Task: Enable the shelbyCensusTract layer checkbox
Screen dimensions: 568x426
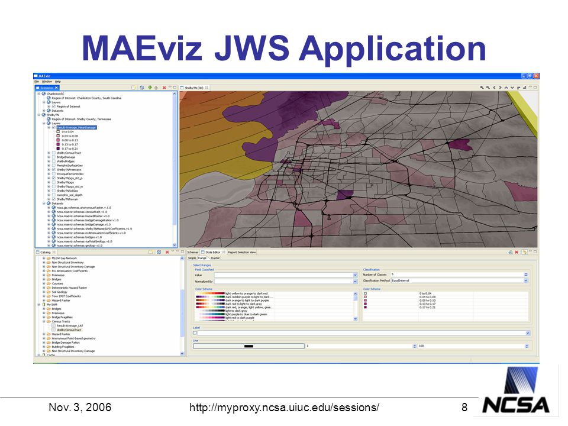Action: [x=54, y=153]
